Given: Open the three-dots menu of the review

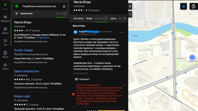Looking at the screenshot, I should tap(122, 32).
